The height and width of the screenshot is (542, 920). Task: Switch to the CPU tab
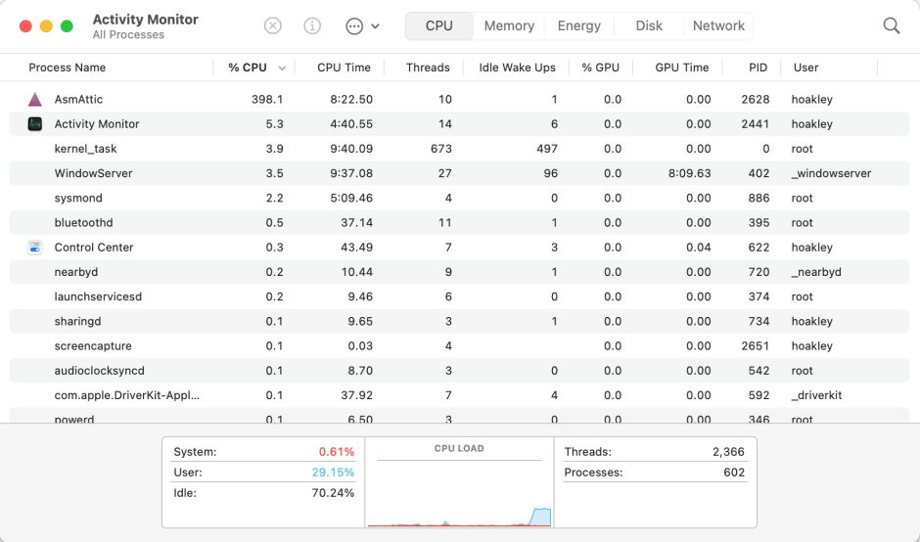click(438, 25)
